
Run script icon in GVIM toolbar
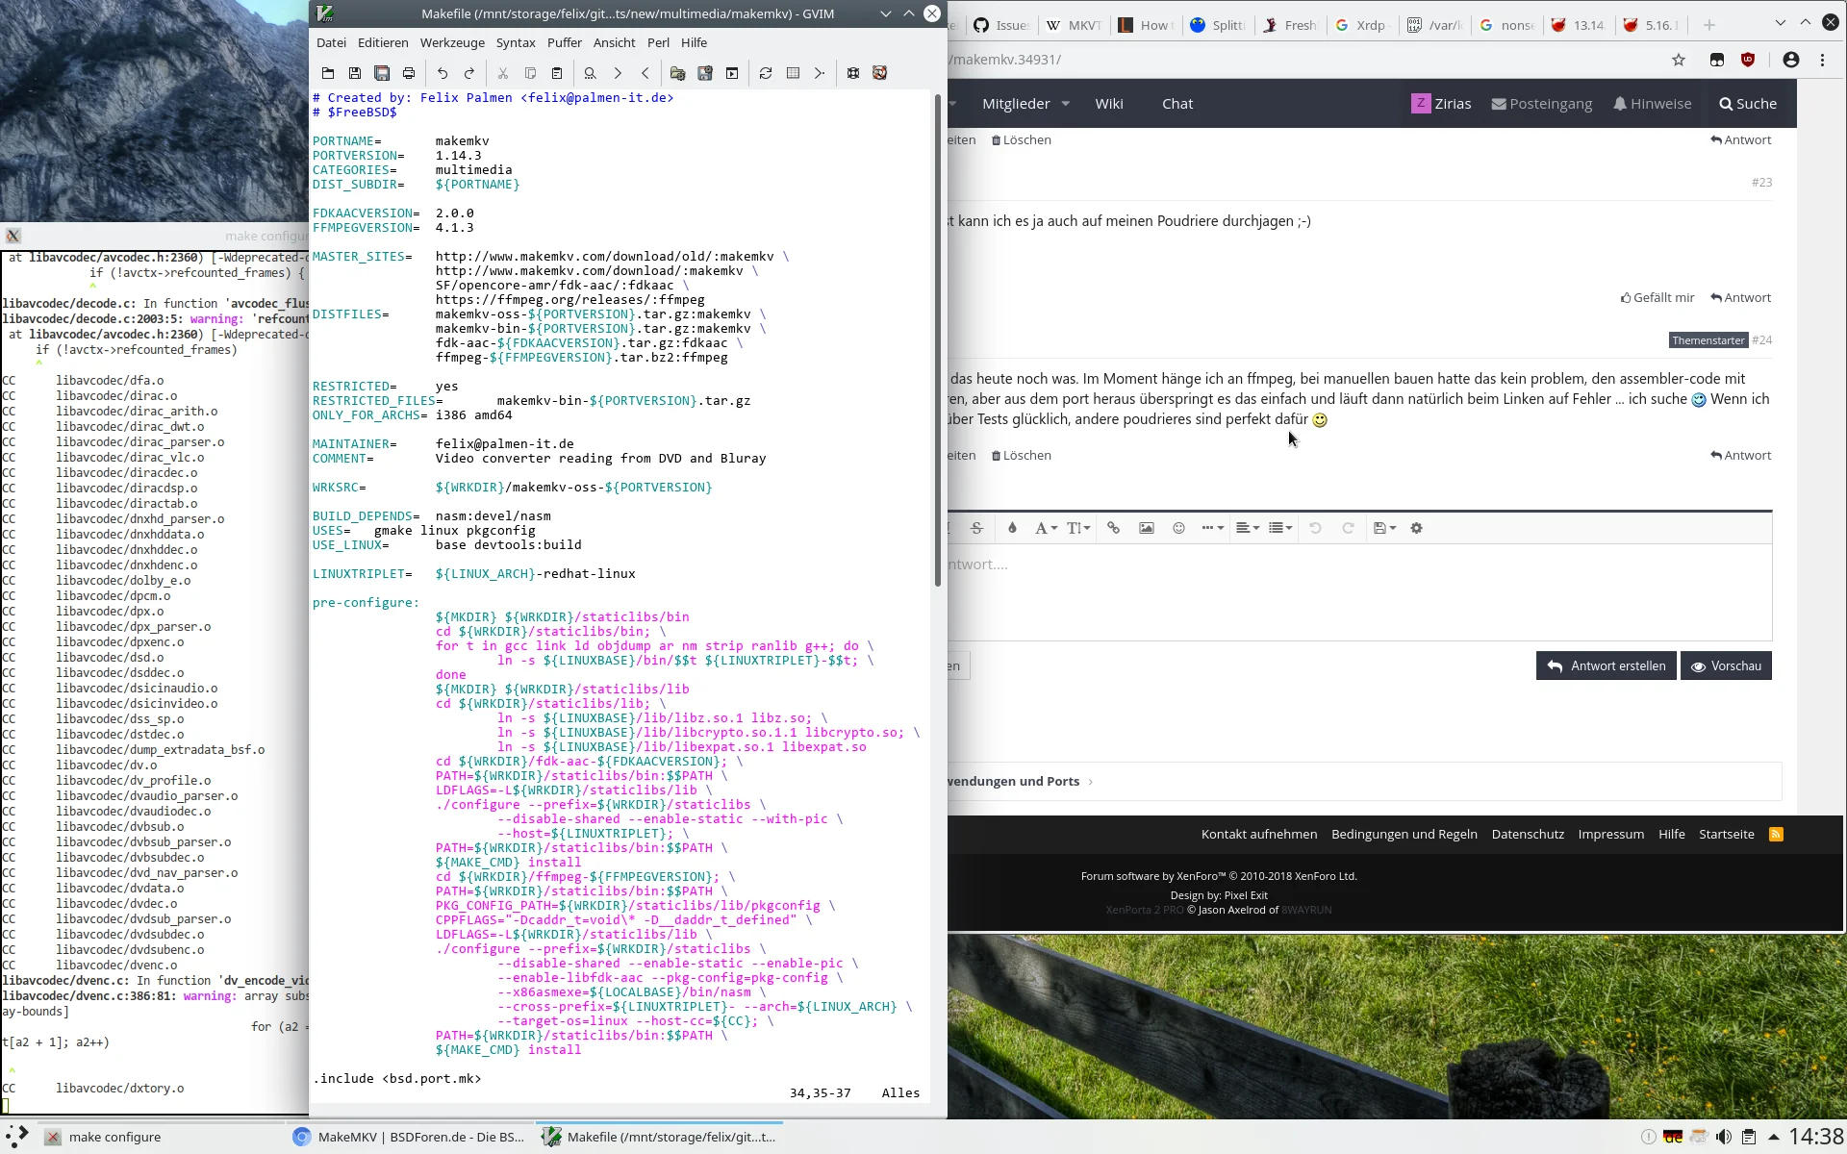[732, 73]
